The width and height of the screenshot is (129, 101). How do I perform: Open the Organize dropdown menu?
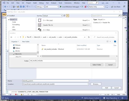[15, 42]
